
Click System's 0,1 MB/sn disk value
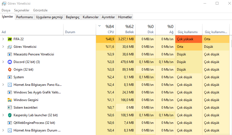point(146,77)
